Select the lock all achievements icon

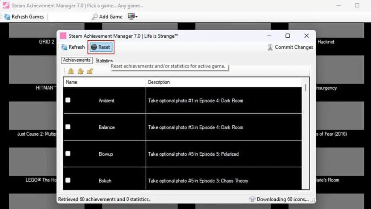pos(71,71)
